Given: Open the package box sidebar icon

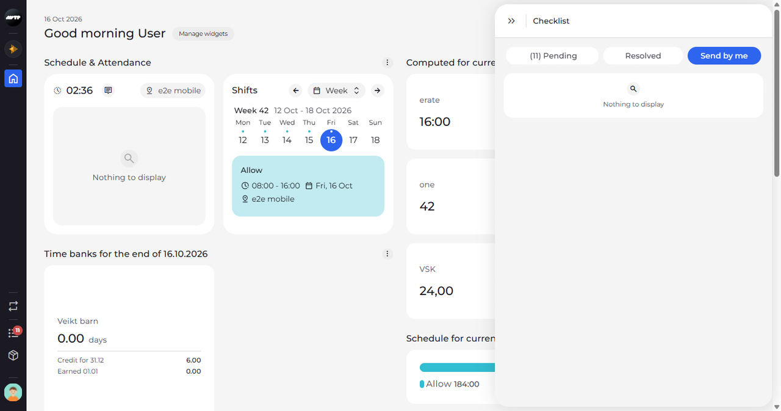Looking at the screenshot, I should (13, 355).
